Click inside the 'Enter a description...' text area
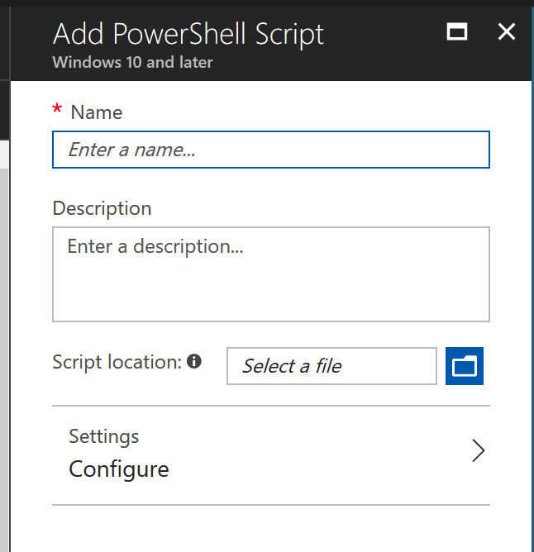This screenshot has height=552, width=534. pyautogui.click(x=271, y=274)
